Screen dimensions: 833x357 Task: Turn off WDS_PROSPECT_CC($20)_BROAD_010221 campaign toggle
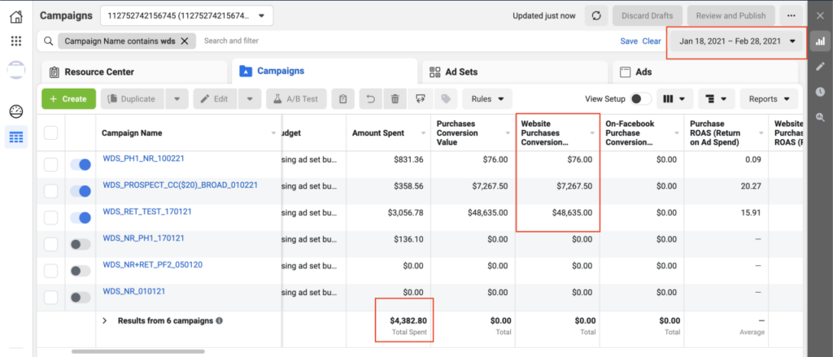coord(81,191)
